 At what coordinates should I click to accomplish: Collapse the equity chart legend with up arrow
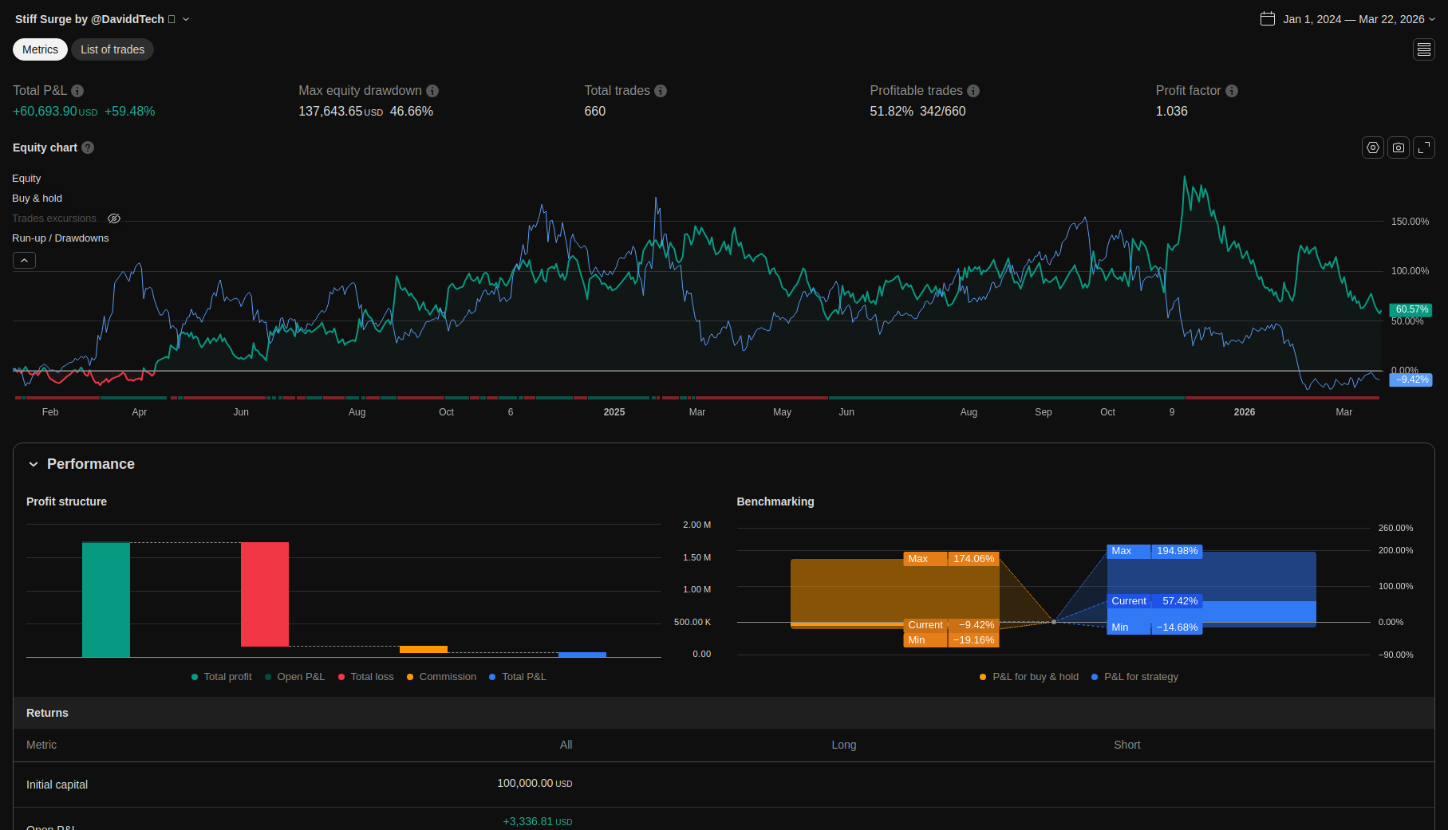24,261
